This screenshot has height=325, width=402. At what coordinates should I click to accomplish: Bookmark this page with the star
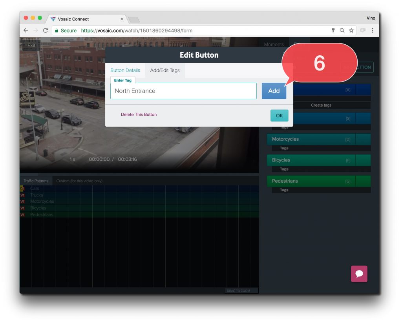(x=351, y=31)
